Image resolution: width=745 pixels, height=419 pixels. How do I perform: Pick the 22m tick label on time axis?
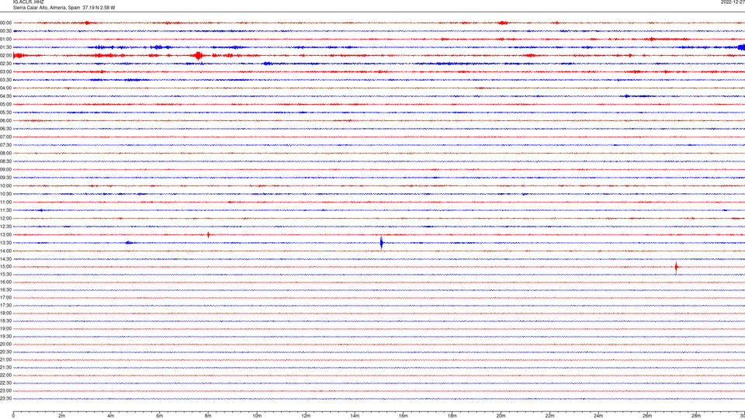pos(549,416)
